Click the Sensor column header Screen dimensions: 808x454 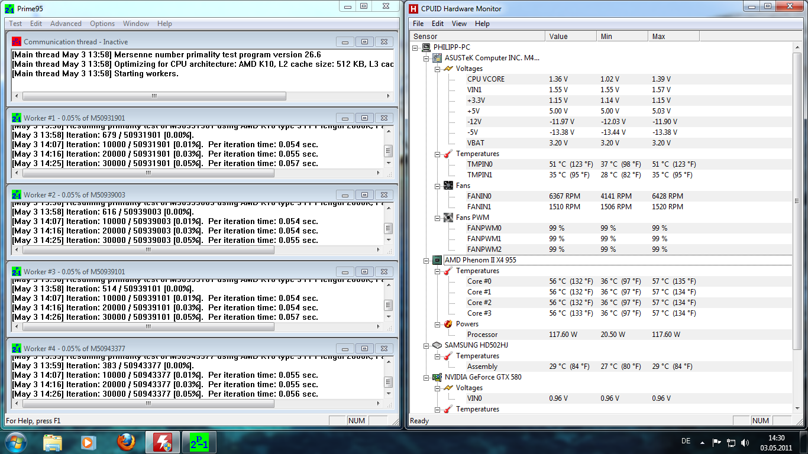click(477, 37)
